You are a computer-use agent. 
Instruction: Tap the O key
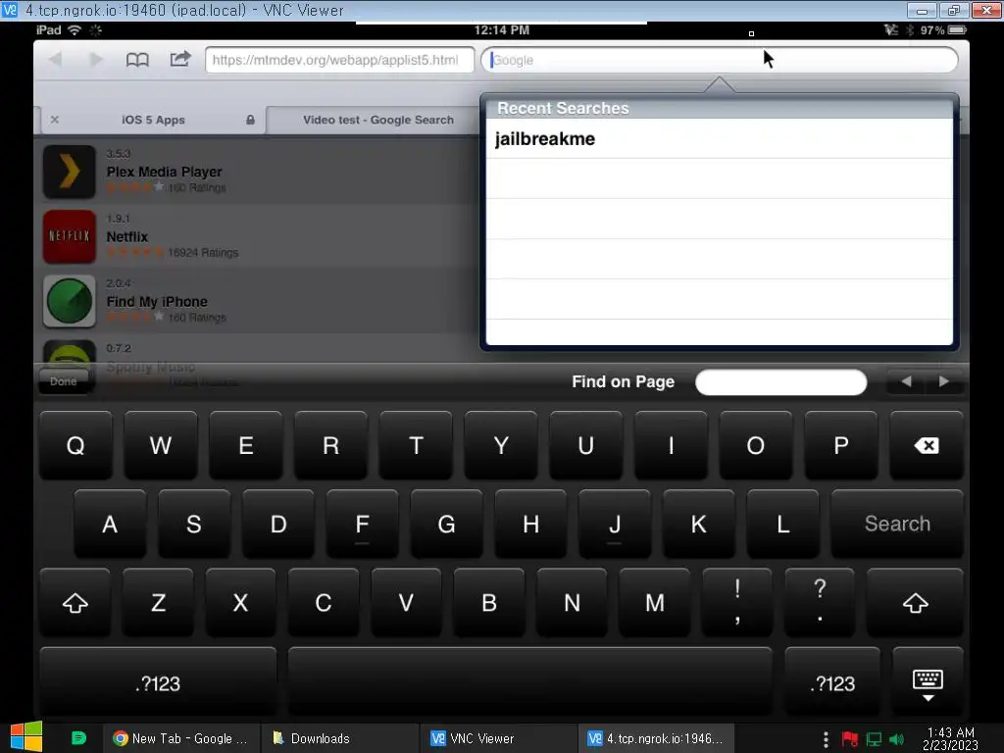pyautogui.click(x=756, y=446)
